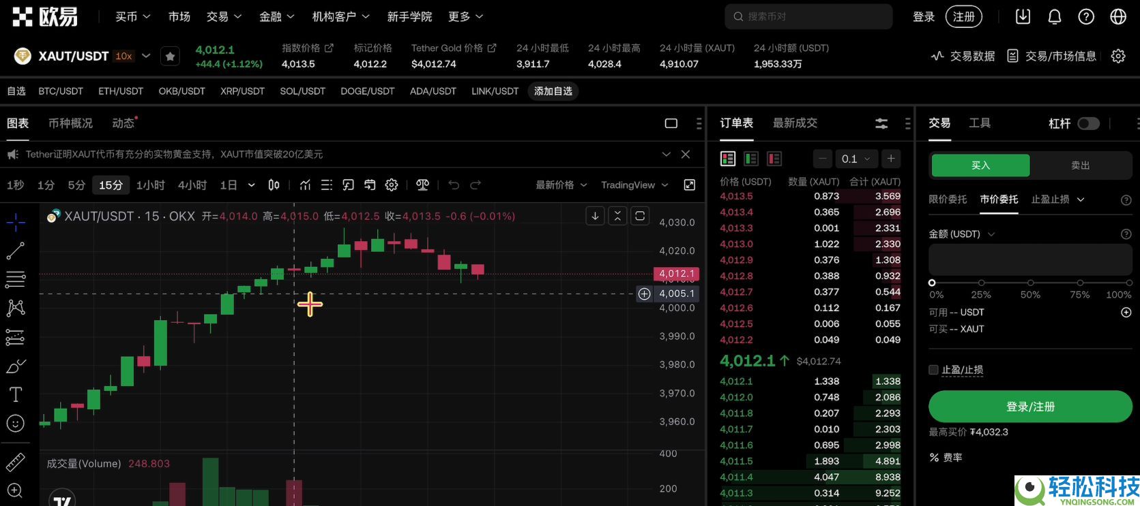The image size is (1140, 506).
Task: Show asks-only order book view
Action: point(774,159)
